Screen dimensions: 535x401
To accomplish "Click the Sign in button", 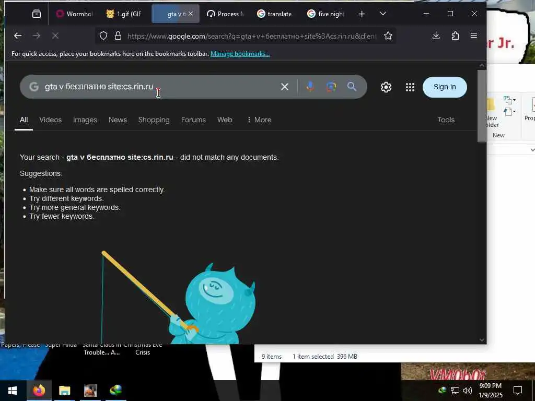I will (x=445, y=87).
